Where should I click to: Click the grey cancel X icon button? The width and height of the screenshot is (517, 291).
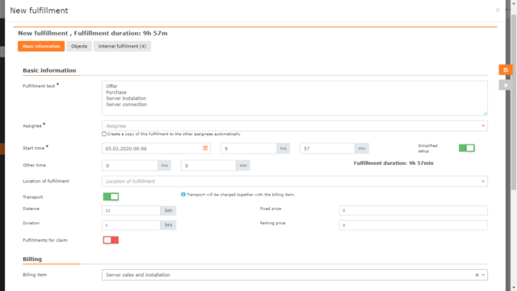pos(506,85)
